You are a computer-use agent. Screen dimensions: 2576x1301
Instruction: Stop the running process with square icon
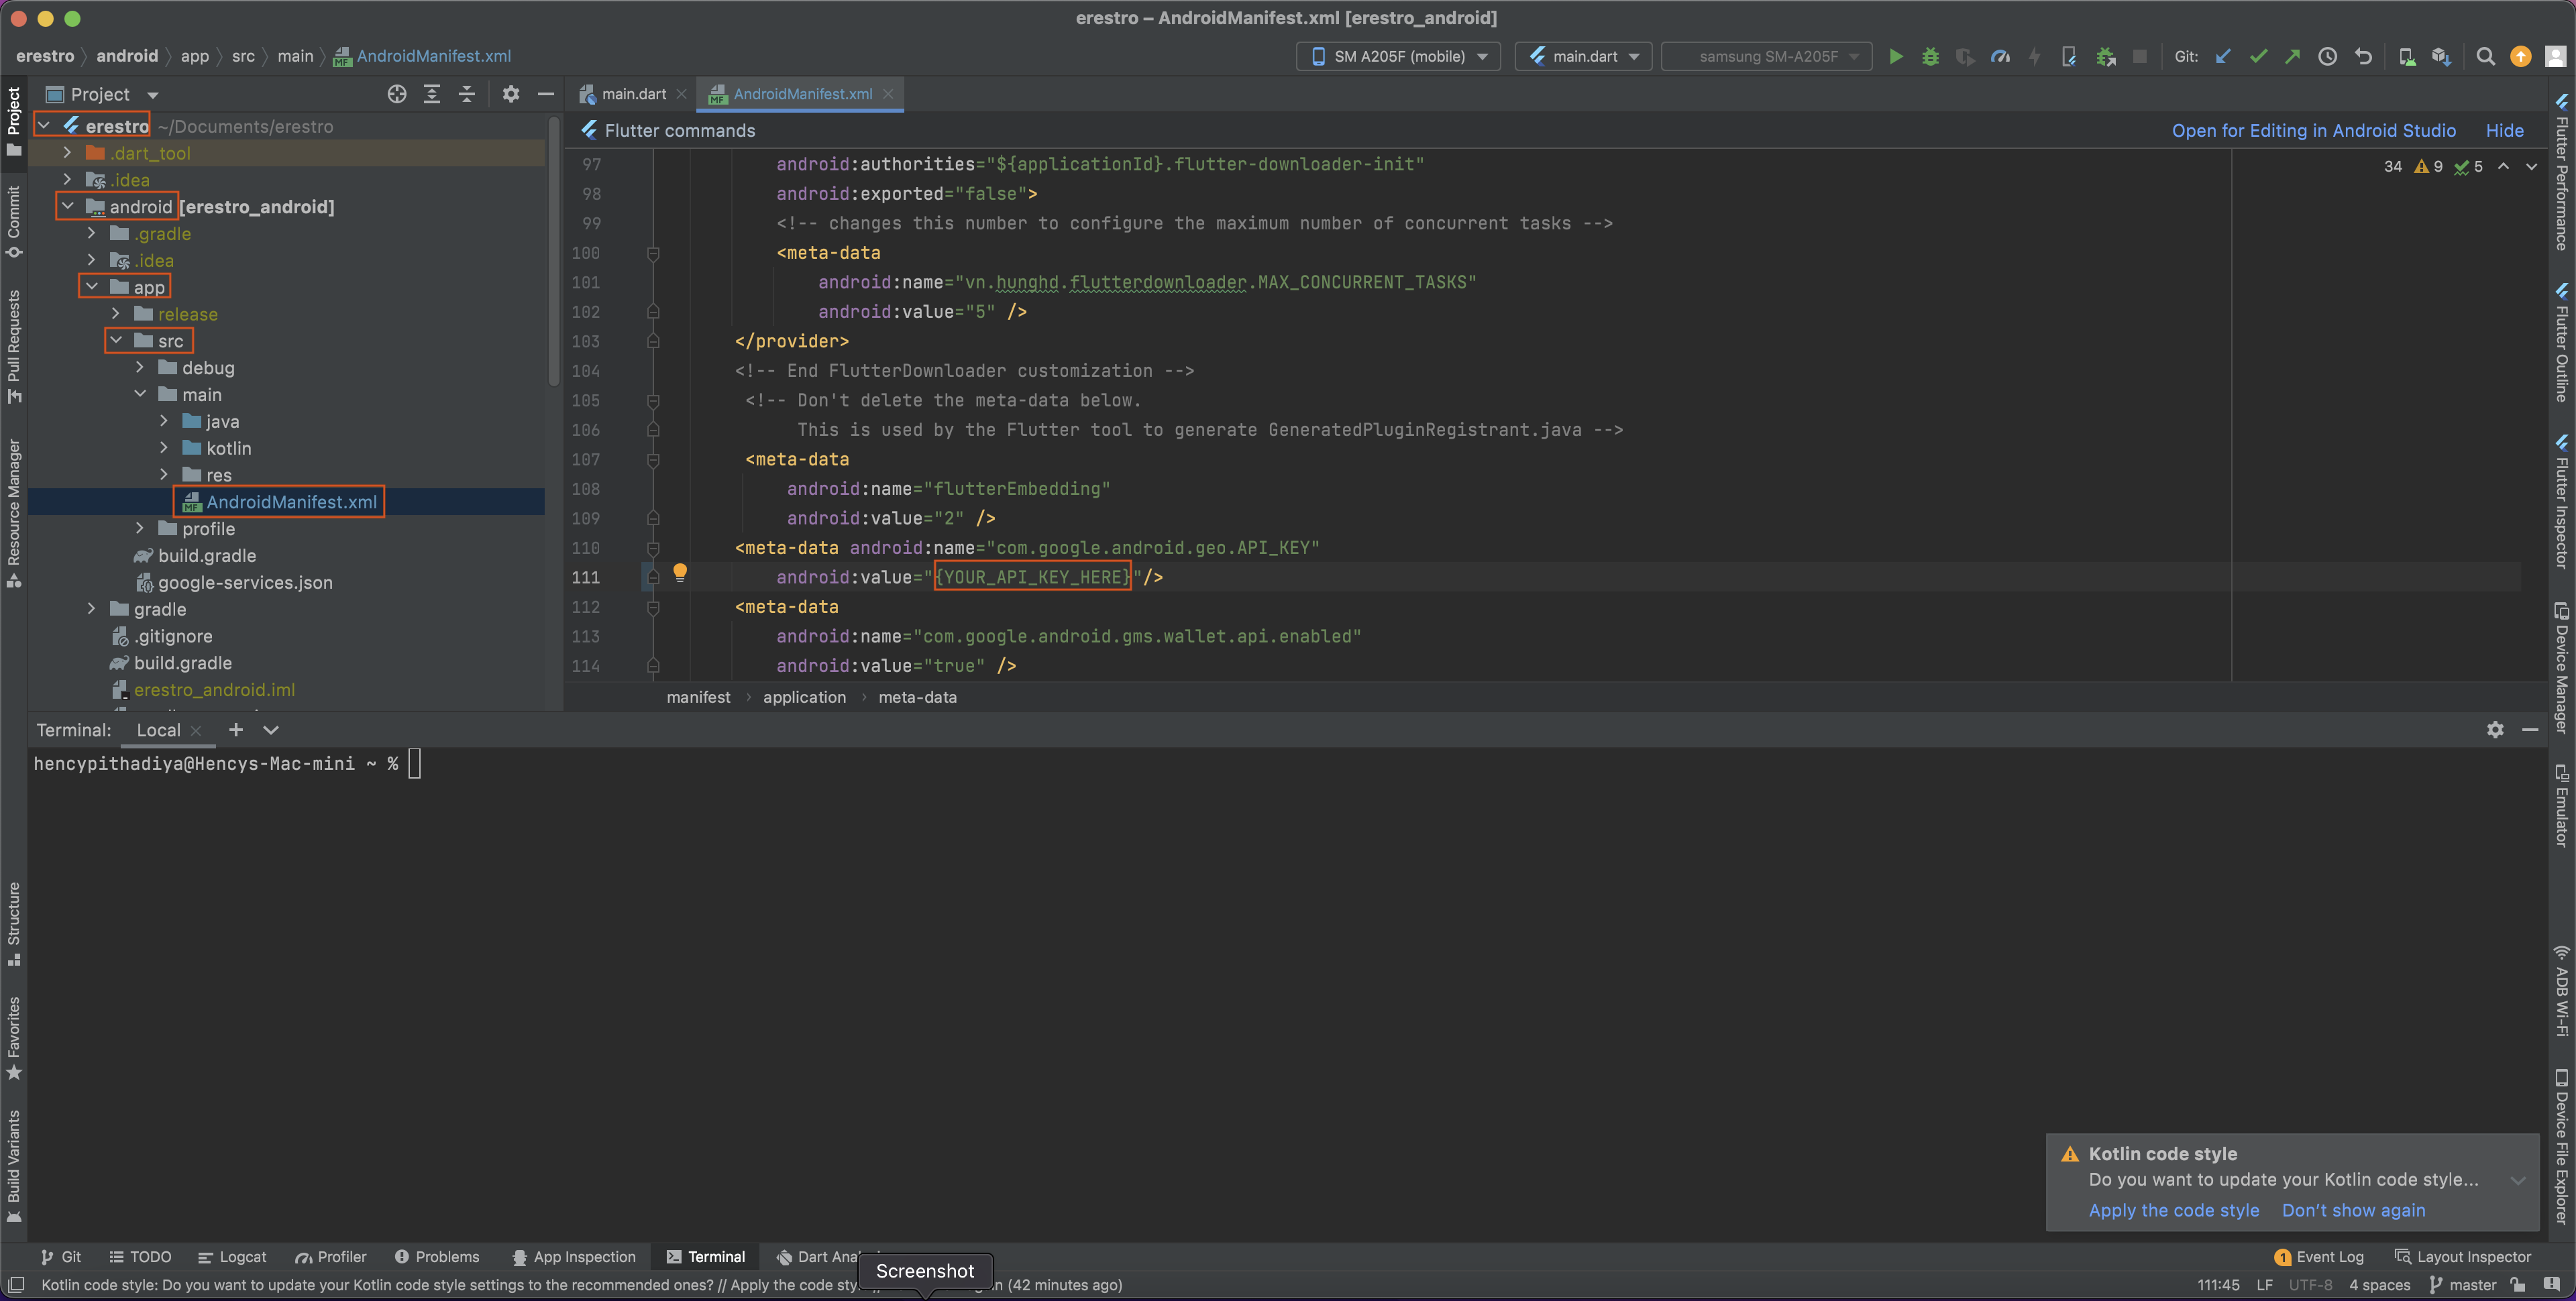pyautogui.click(x=2139, y=56)
